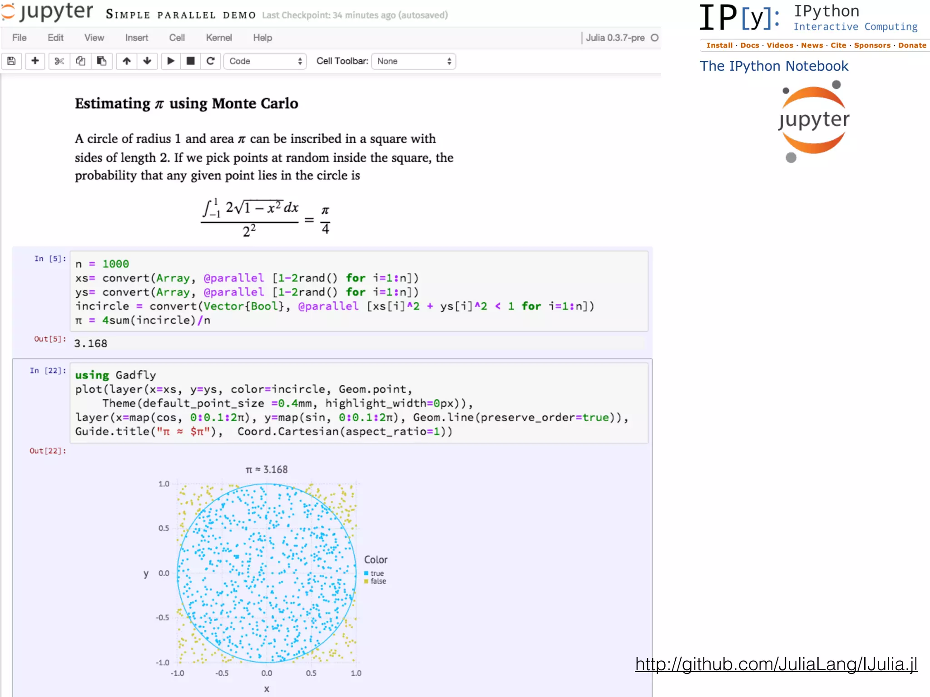
Task: Click the In [5]: prompt label
Action: tap(50, 259)
